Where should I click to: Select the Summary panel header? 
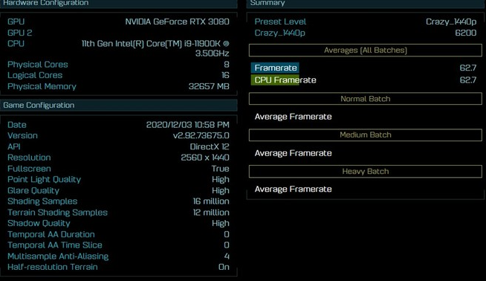click(x=366, y=4)
